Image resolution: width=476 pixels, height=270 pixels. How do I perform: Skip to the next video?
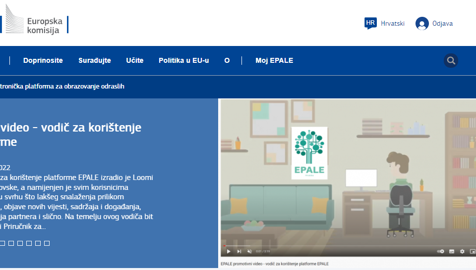pos(239,251)
